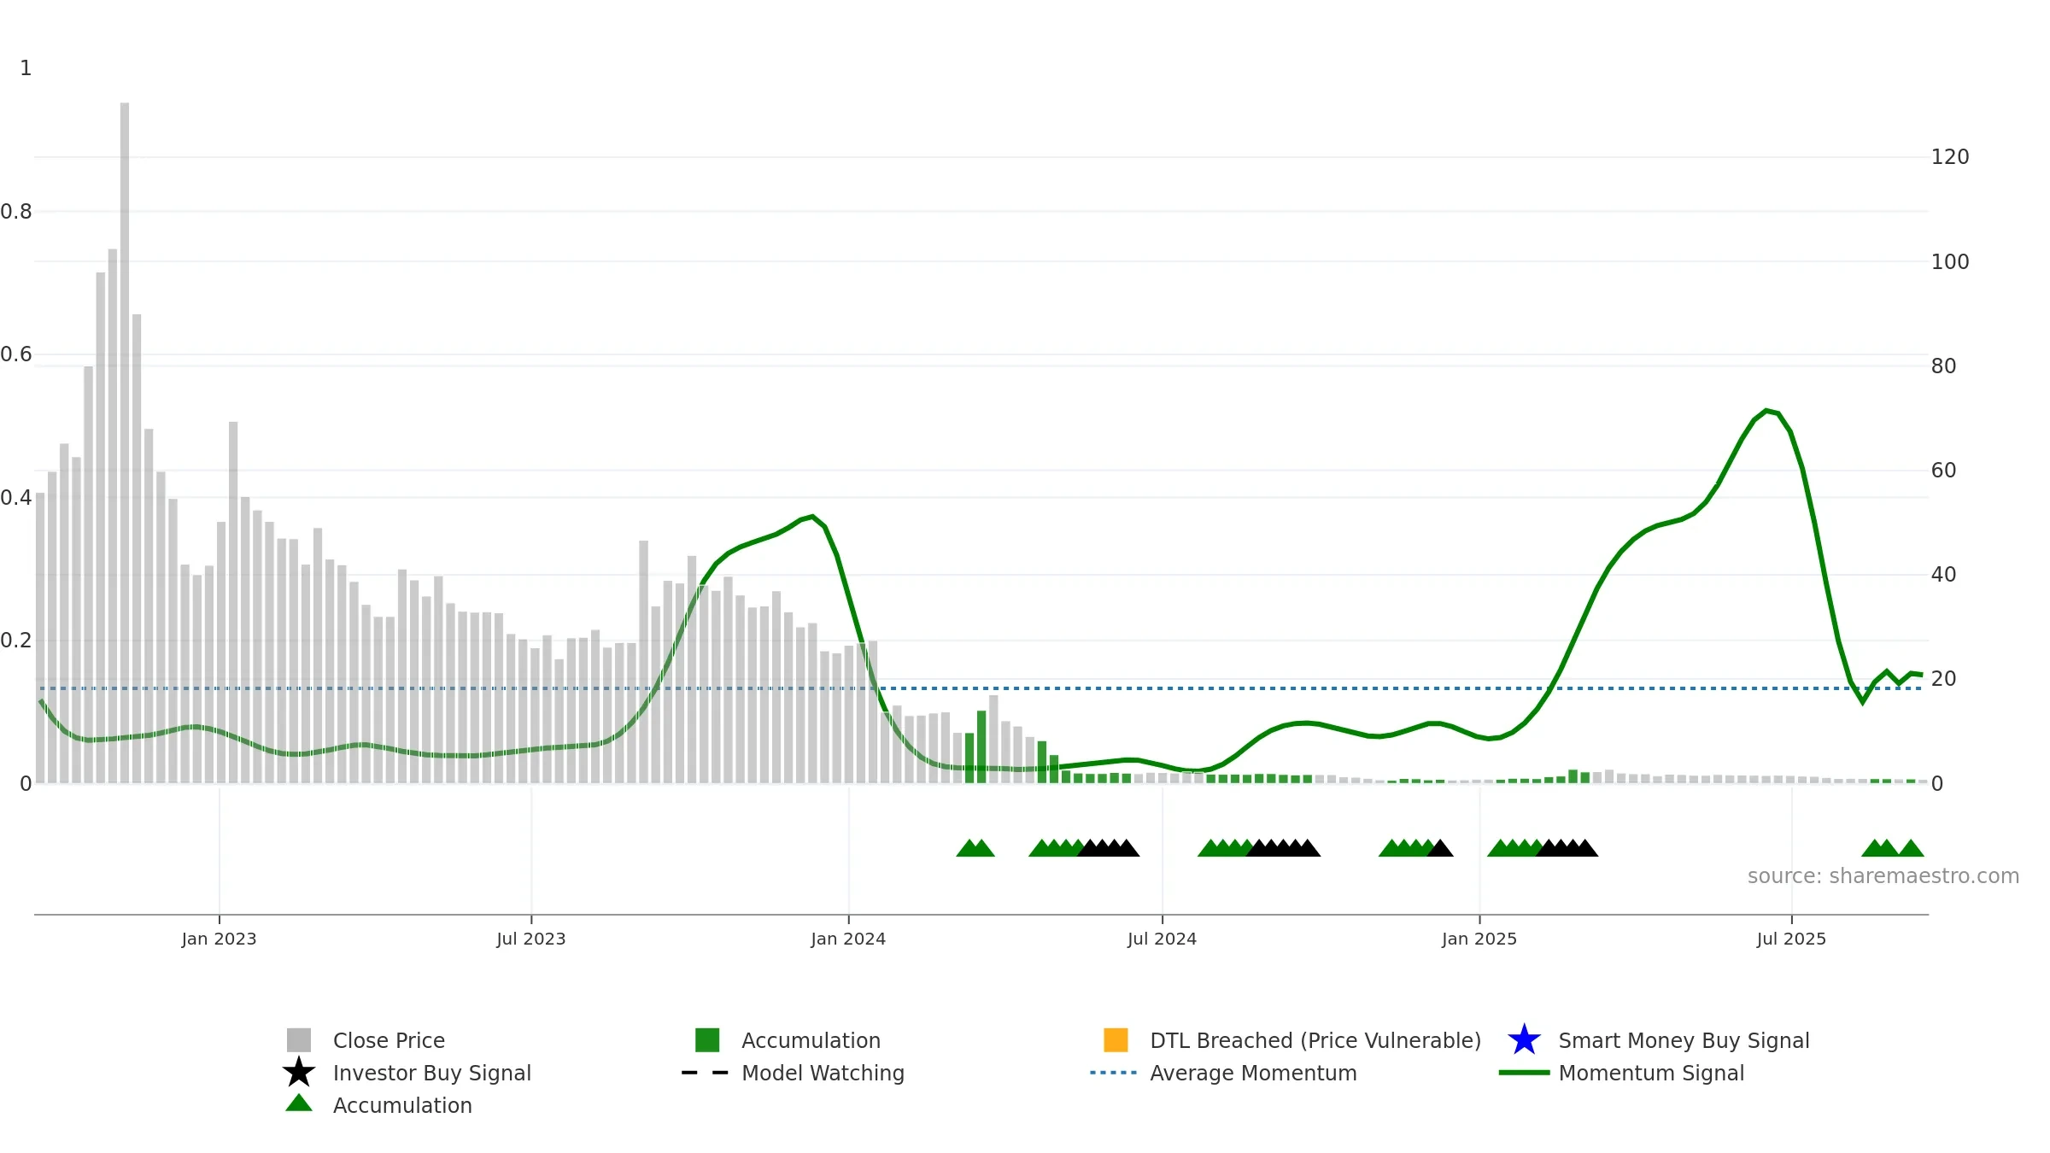Viewport: 2050px width, 1153px height.
Task: Click the left axis value 0.6
Action: 16,354
